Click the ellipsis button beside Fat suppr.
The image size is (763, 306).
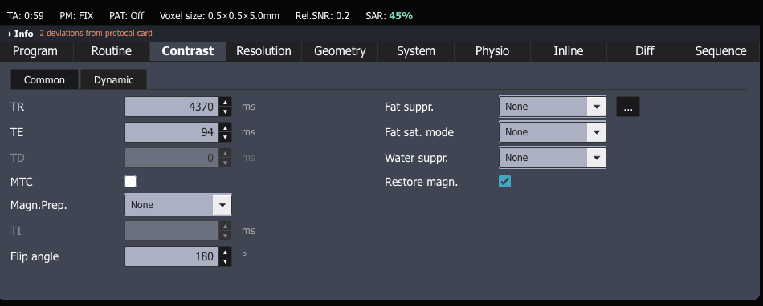point(628,107)
